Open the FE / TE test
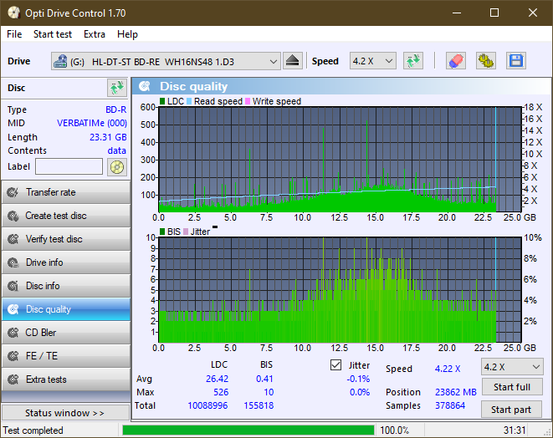This screenshot has width=553, height=438. pyautogui.click(x=66, y=356)
